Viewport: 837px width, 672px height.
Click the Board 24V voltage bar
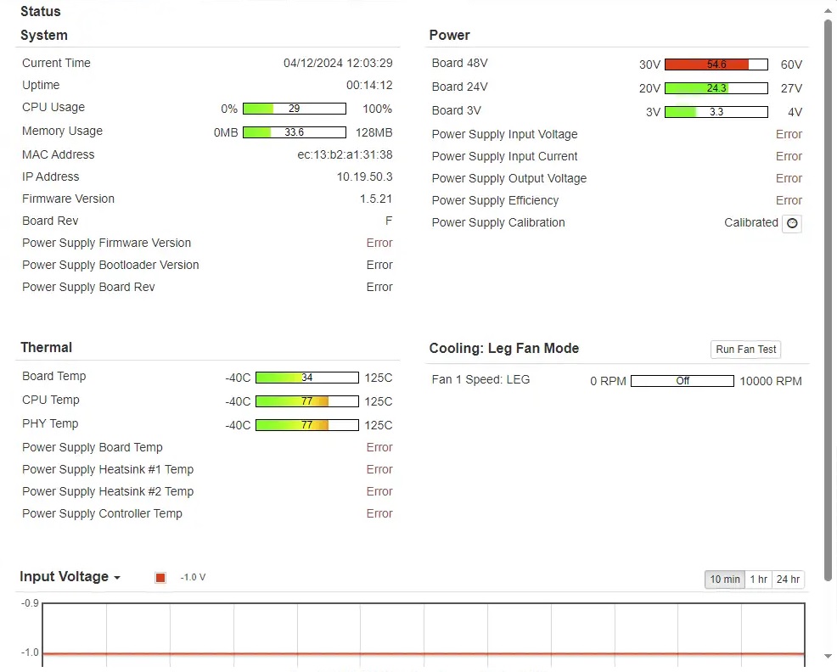716,88
